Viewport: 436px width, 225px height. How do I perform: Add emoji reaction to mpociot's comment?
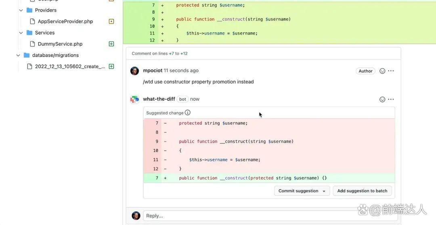click(x=382, y=71)
